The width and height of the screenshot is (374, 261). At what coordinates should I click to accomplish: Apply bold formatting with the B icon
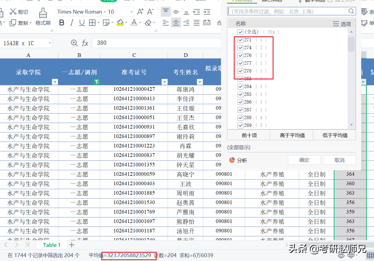[61, 23]
